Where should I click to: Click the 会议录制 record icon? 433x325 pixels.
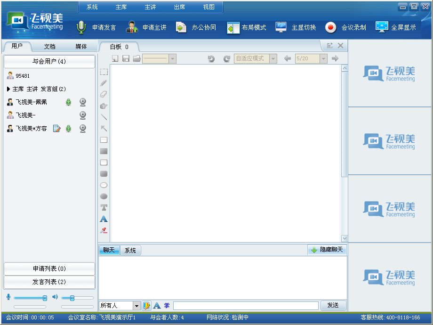[330, 27]
